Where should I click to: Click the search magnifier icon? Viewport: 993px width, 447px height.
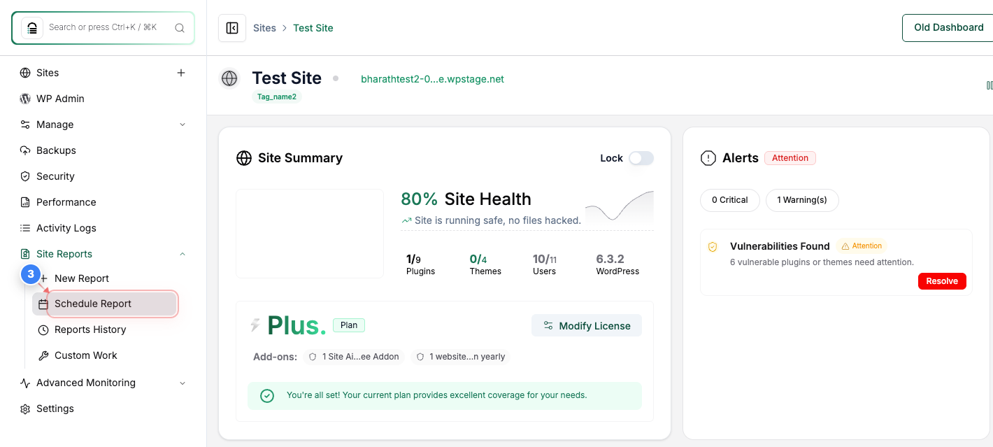[180, 28]
